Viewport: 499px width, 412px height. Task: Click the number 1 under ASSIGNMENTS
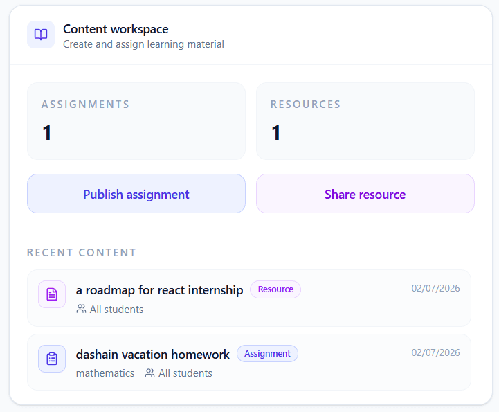coord(47,133)
